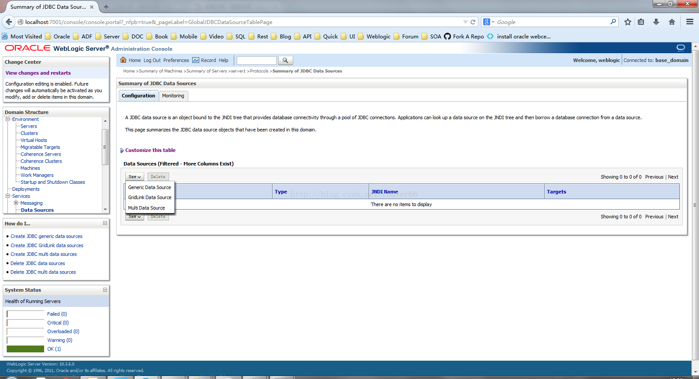Open the Fork A Repo bookmark
The image size is (699, 379).
tap(464, 37)
